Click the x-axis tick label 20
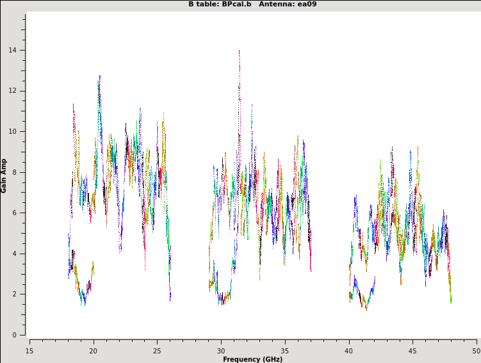The height and width of the screenshot is (363, 481). 94,351
